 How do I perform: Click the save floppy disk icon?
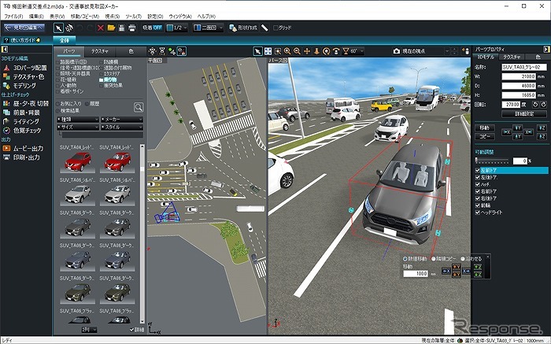pyautogui.click(x=122, y=28)
